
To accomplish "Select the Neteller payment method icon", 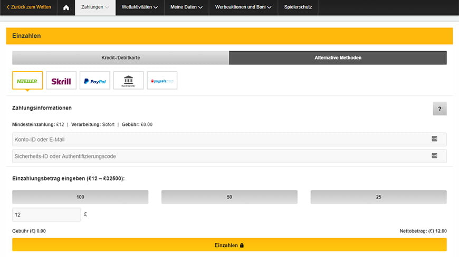I will click(27, 81).
